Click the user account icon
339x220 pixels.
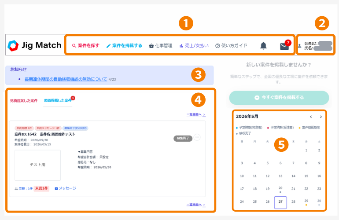coord(299,46)
